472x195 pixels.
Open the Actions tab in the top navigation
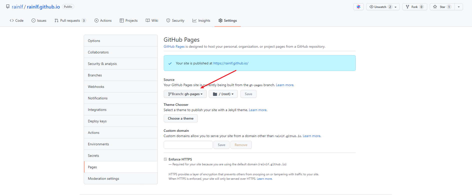click(103, 20)
